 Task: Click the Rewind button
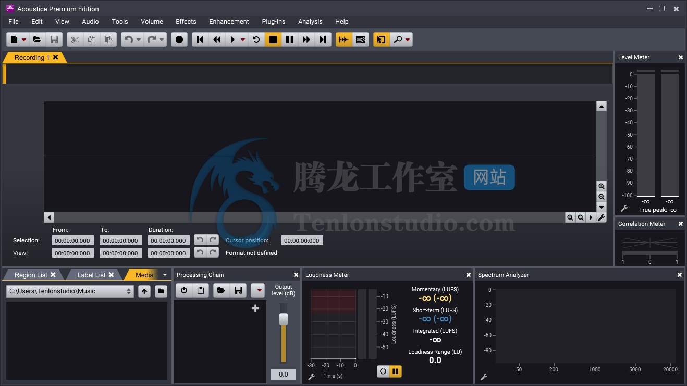[x=217, y=40]
